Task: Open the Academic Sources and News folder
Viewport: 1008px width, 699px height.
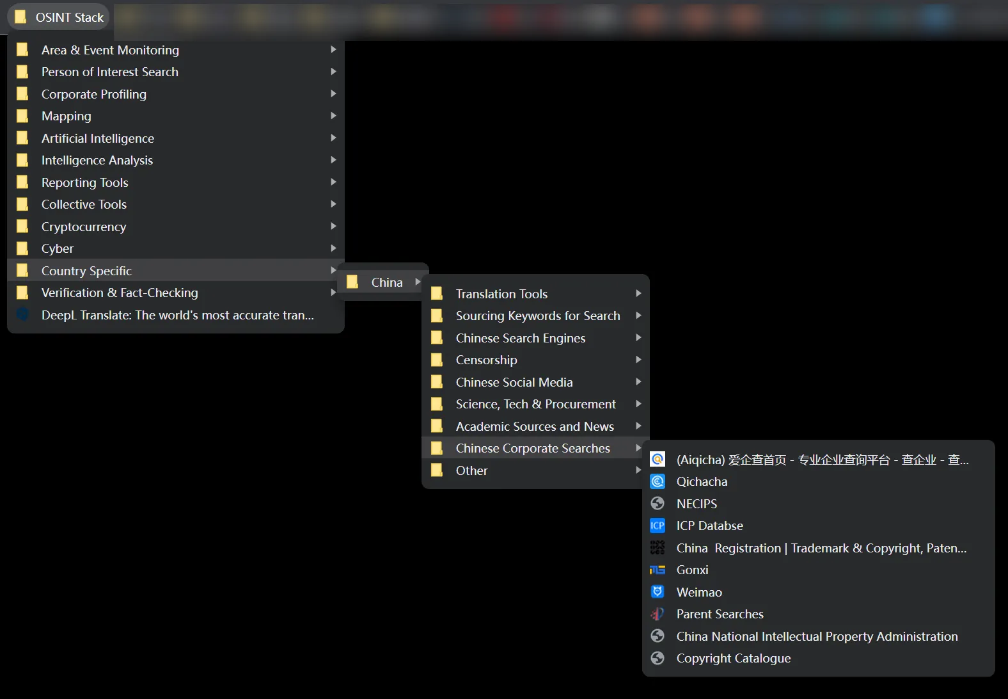Action: click(x=535, y=426)
